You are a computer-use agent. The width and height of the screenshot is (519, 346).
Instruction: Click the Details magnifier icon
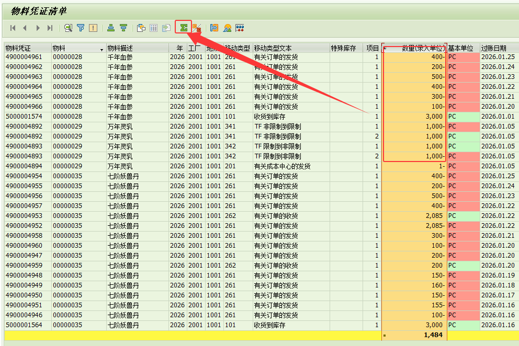point(68,28)
